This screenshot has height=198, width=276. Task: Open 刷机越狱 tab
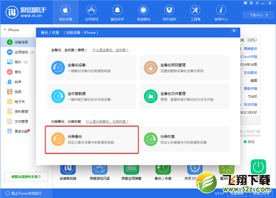pyautogui.click(x=169, y=13)
